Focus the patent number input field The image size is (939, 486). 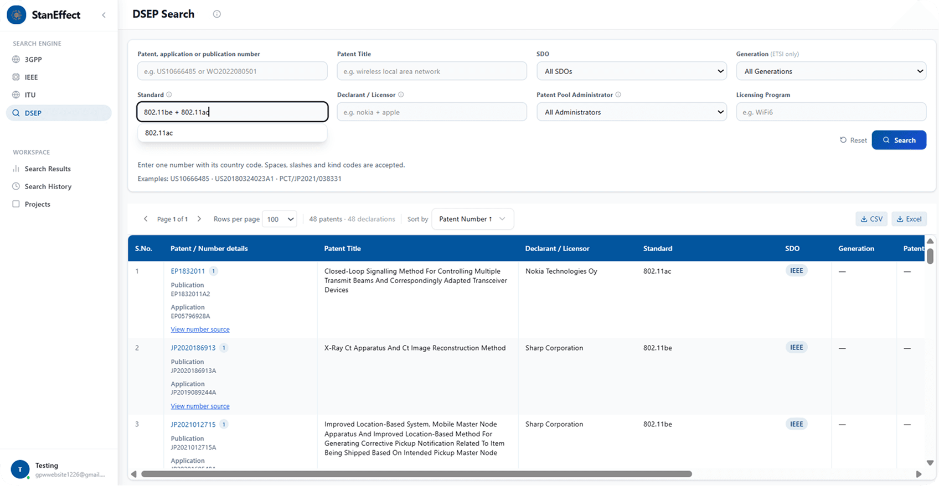[x=233, y=71]
